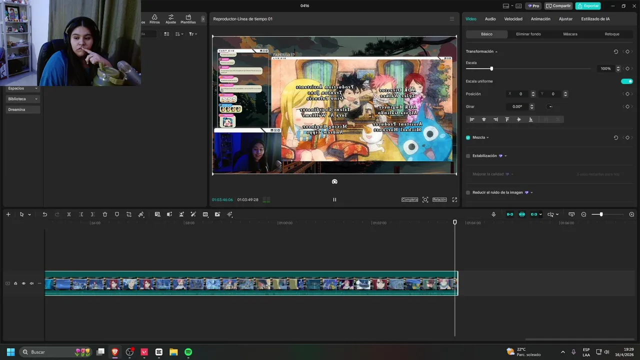Click the delete-right split icon
The height and width of the screenshot is (360, 640).
pos(93,214)
